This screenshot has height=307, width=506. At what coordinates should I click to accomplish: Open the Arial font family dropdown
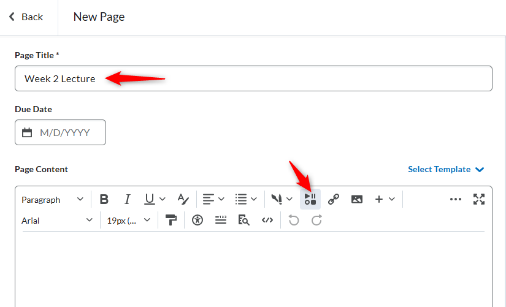57,221
